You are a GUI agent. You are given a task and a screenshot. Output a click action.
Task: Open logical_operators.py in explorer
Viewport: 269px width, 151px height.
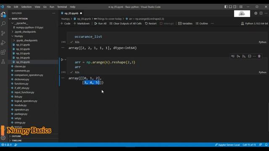coord(26,101)
